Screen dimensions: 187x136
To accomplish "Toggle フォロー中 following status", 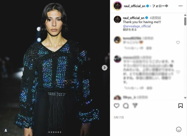I will coord(160,6).
